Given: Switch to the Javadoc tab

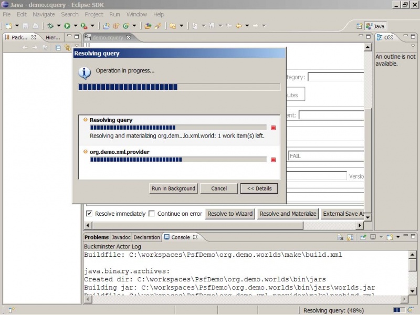Looking at the screenshot, I should 121,237.
